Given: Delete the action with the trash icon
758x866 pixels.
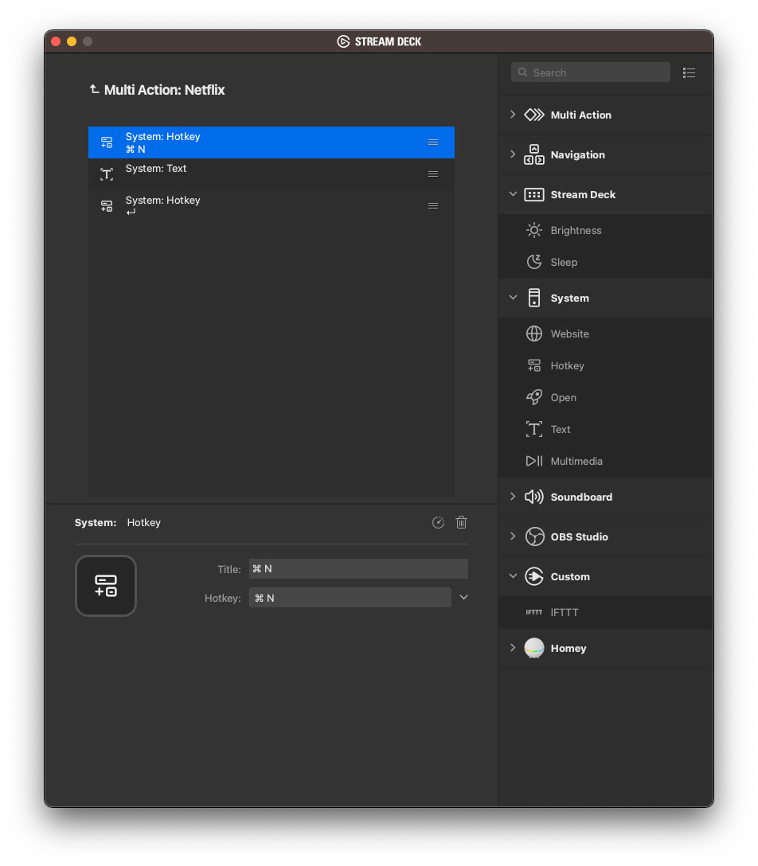Looking at the screenshot, I should 461,522.
